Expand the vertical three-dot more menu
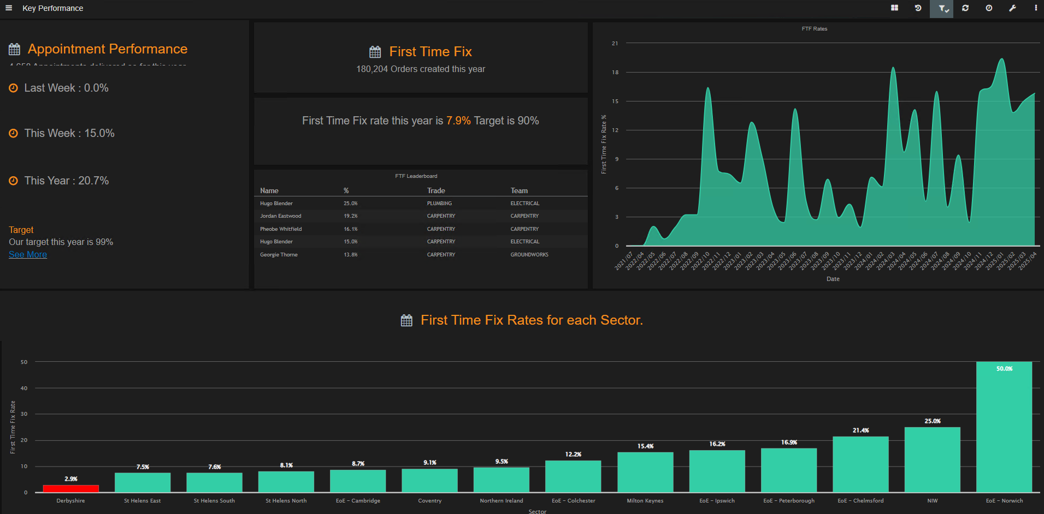Viewport: 1044px width, 514px height. pyautogui.click(x=1036, y=8)
